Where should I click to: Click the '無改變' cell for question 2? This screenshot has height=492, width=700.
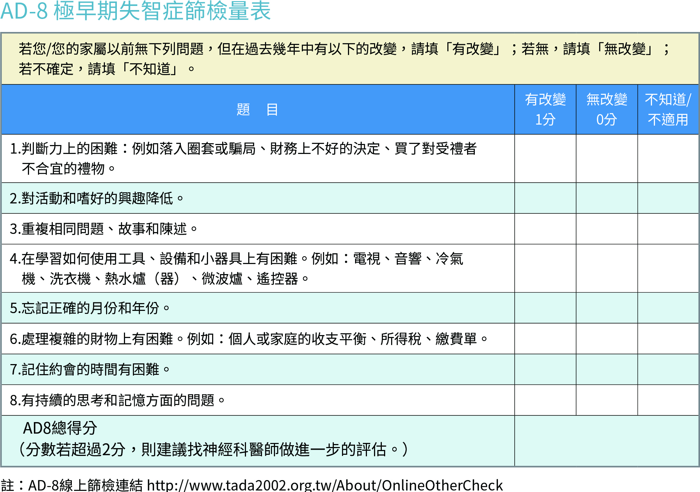pyautogui.click(x=607, y=198)
